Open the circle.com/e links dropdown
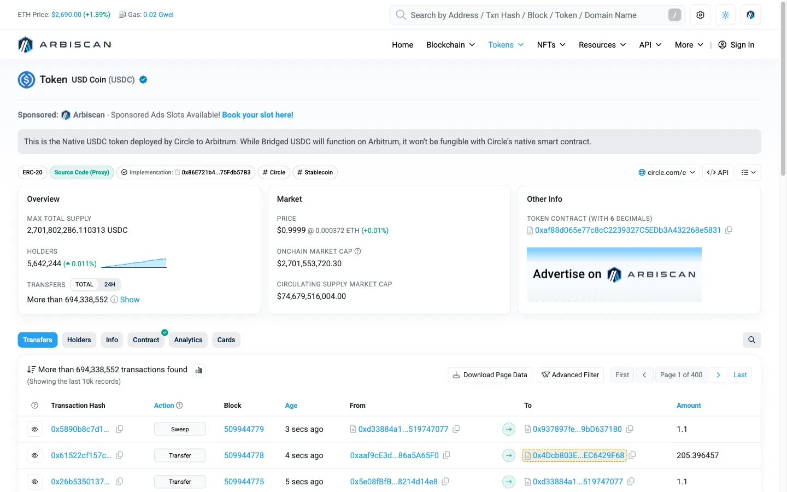Image resolution: width=787 pixels, height=492 pixels. point(667,172)
